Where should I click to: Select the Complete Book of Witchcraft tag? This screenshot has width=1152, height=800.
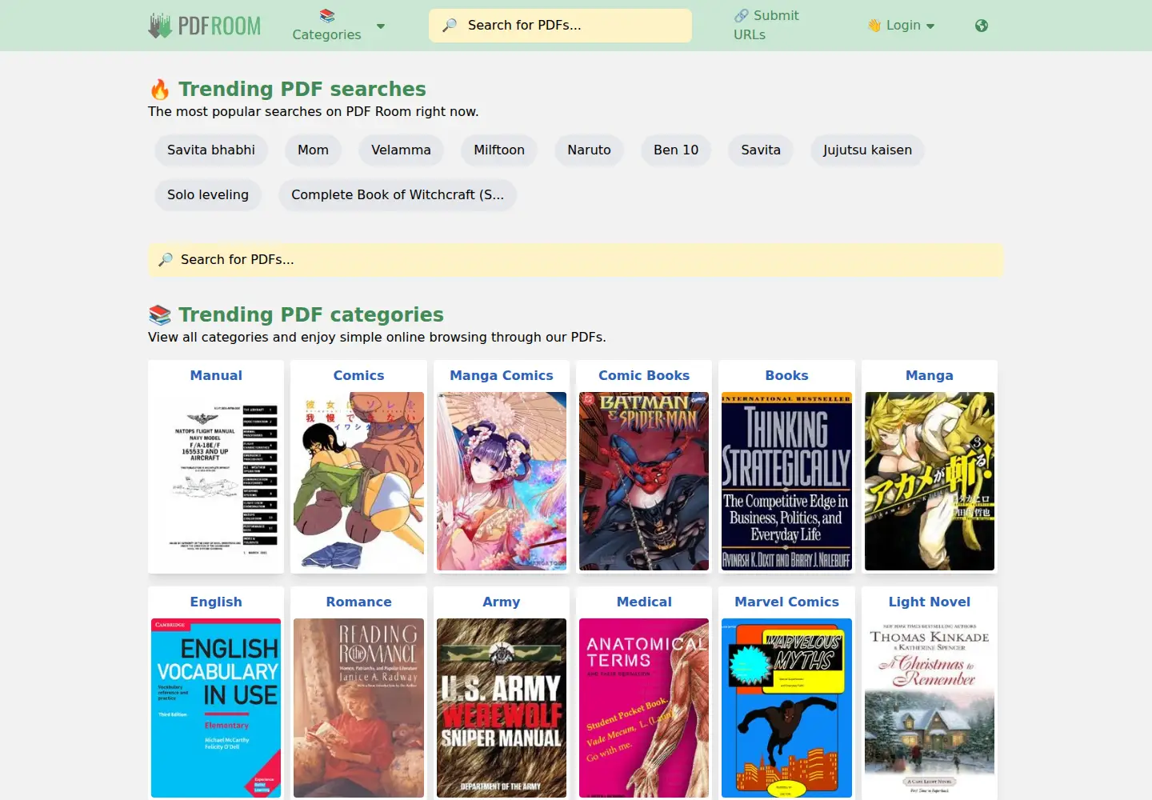pyautogui.click(x=398, y=195)
